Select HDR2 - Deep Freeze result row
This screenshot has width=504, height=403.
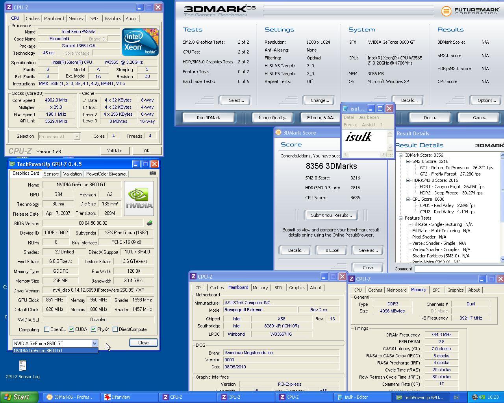click(x=451, y=193)
